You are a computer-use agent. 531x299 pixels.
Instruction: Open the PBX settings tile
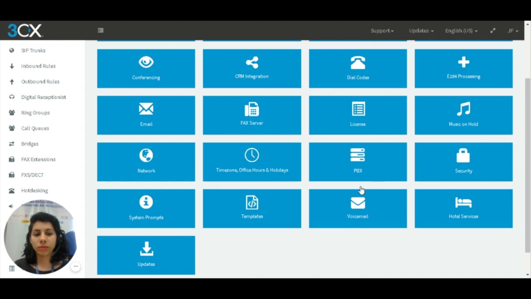[x=358, y=162]
